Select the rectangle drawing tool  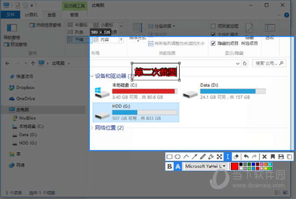pos(170,156)
